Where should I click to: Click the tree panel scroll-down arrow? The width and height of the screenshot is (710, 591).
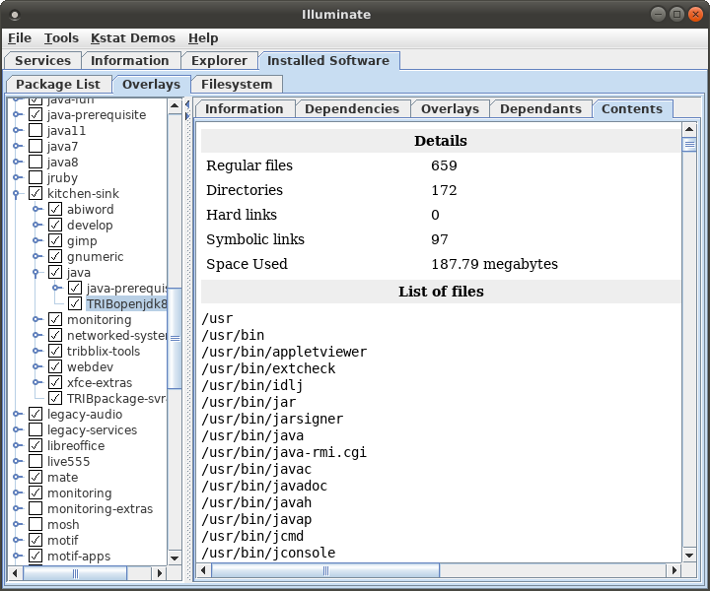pos(175,558)
